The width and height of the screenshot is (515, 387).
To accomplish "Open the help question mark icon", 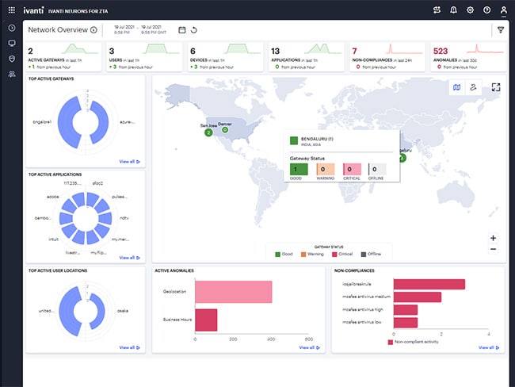I will (x=486, y=10).
